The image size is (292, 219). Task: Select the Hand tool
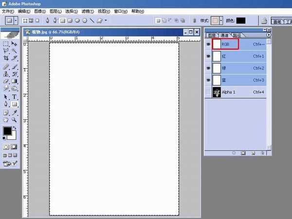point(6,120)
